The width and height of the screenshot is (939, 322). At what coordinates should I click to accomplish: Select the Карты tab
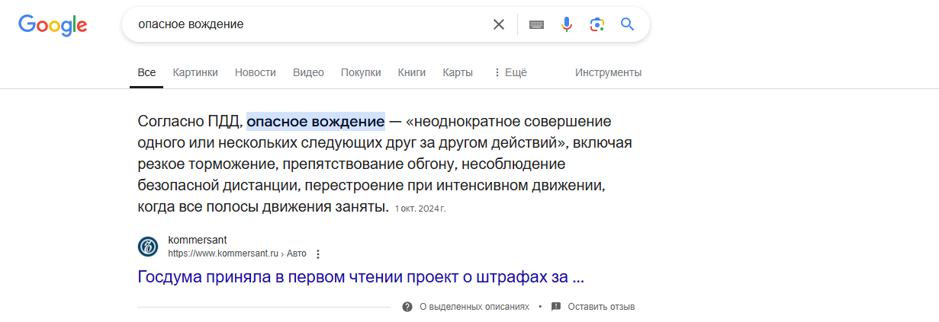click(x=458, y=72)
